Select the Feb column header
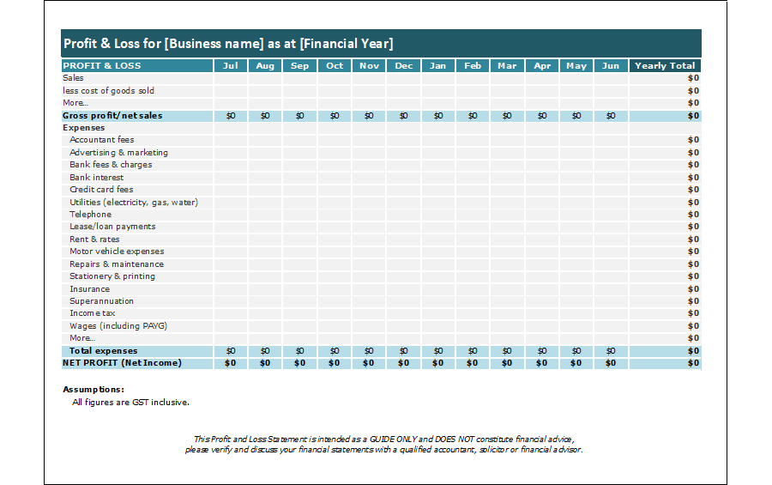772x485 pixels. click(473, 65)
